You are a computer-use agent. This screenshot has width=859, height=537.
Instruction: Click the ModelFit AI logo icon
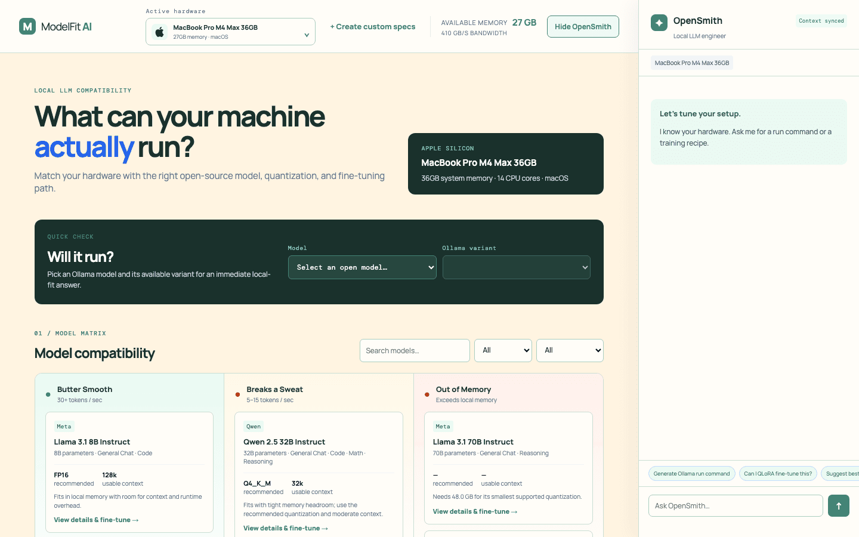click(27, 26)
